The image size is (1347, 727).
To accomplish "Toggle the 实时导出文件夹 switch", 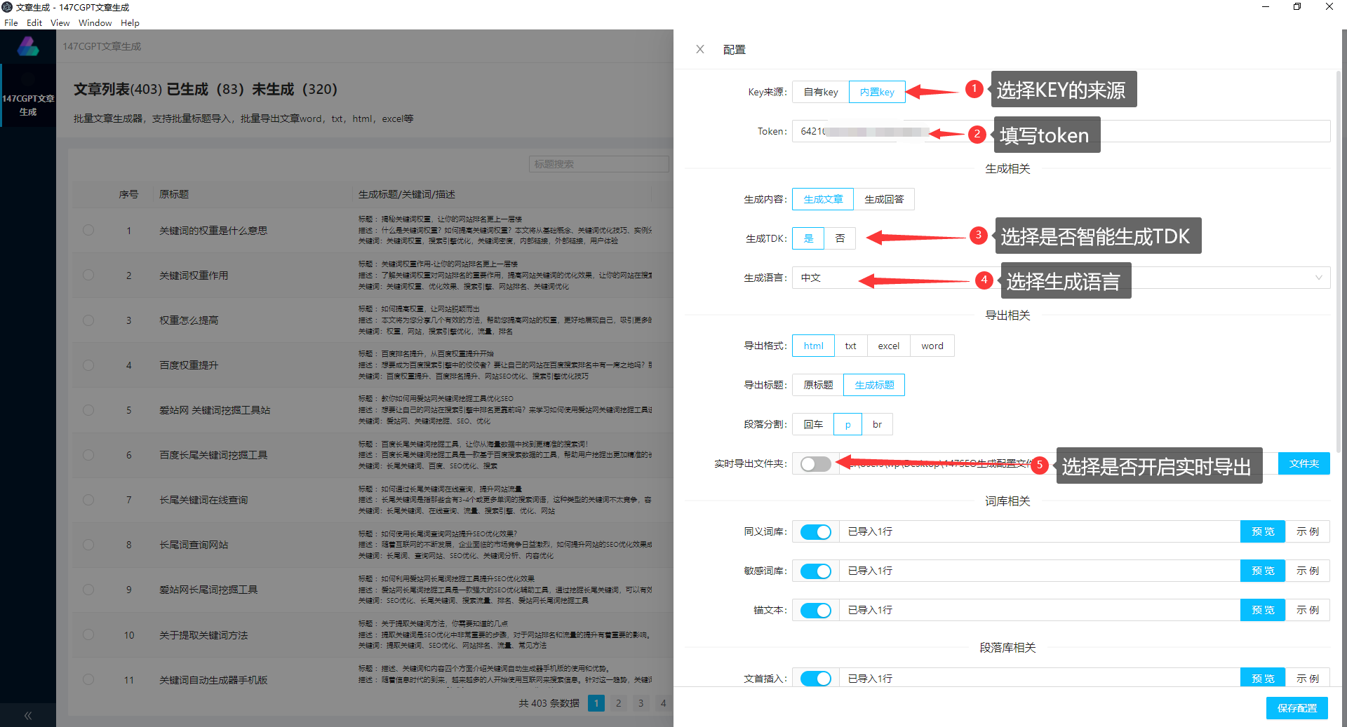I will (816, 463).
